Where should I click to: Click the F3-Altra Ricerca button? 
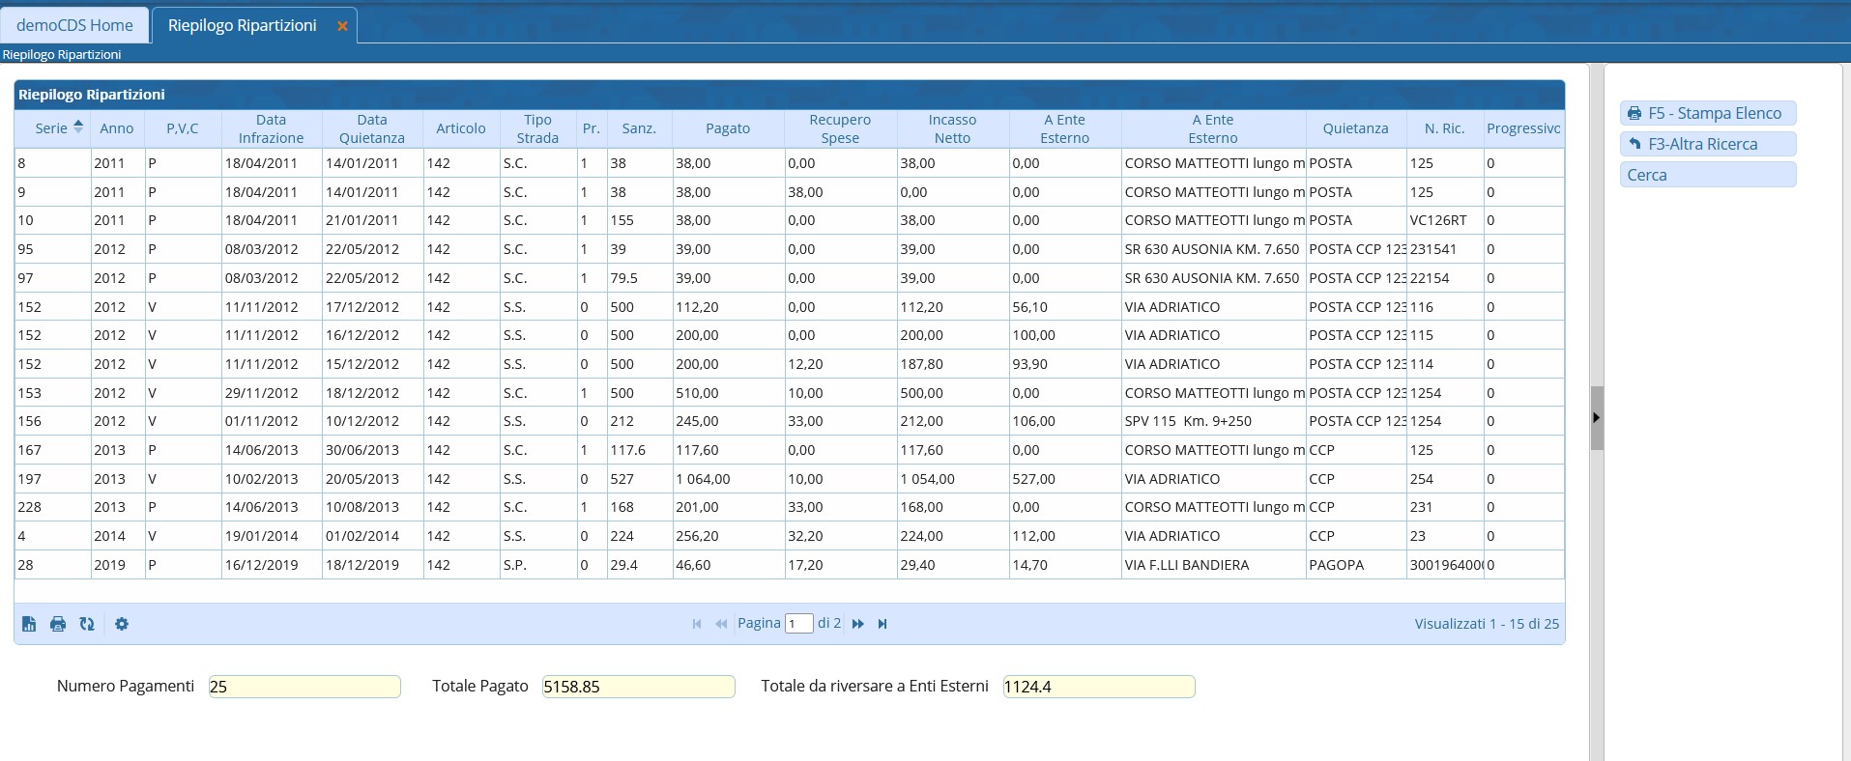tap(1707, 144)
